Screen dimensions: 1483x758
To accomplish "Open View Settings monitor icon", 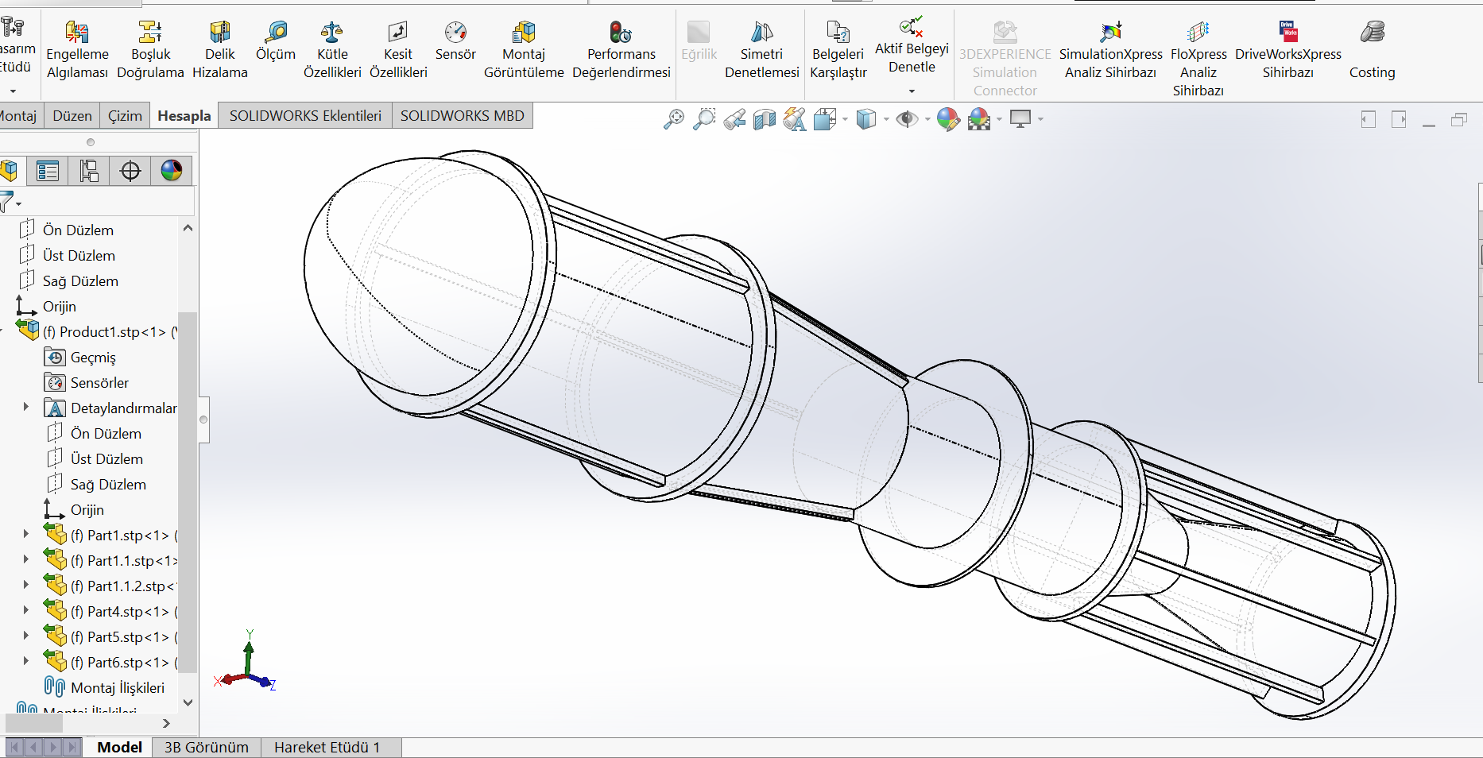I will pos(1020,119).
